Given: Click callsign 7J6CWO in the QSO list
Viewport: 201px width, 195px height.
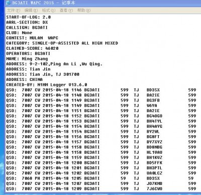Looking at the screenshot, I should 154,189.
